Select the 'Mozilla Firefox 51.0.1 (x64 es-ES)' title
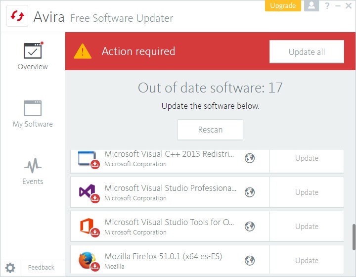Screen dimensions: 356x277 pyautogui.click(x=163, y=256)
